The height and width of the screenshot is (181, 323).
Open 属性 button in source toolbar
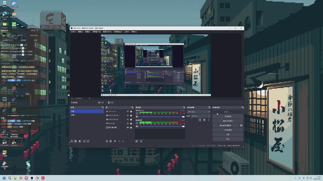[101, 103]
